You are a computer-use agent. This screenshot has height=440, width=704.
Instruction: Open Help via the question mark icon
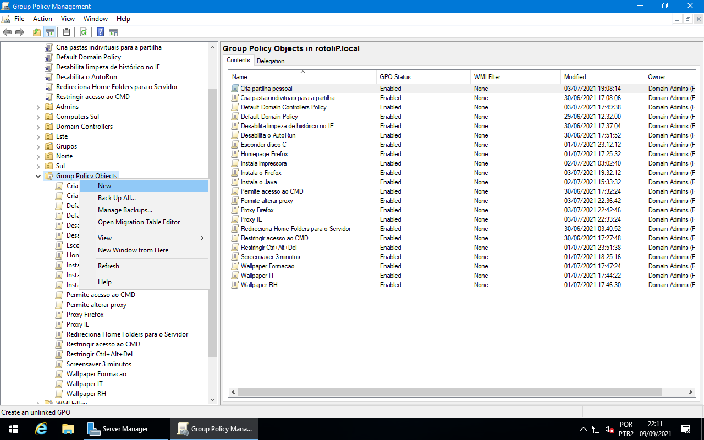point(100,32)
